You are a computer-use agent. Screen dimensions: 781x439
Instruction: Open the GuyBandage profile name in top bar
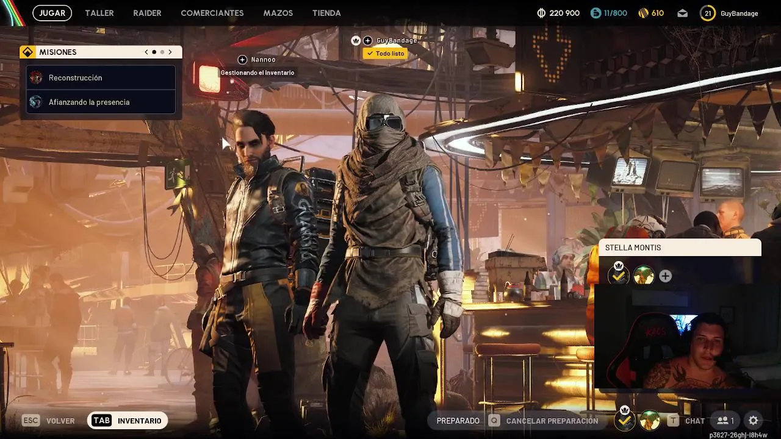(739, 13)
